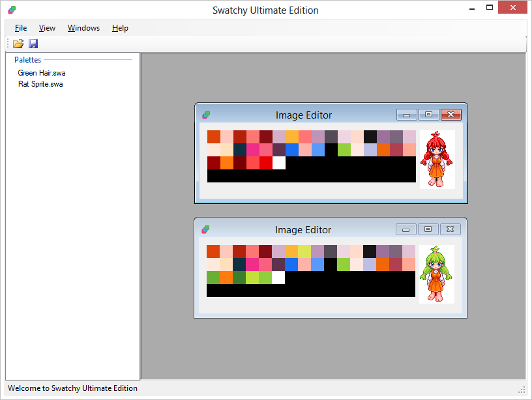Click the bottom Image Editor title bar text
Viewport: 532px width, 400px height.
coord(303,230)
